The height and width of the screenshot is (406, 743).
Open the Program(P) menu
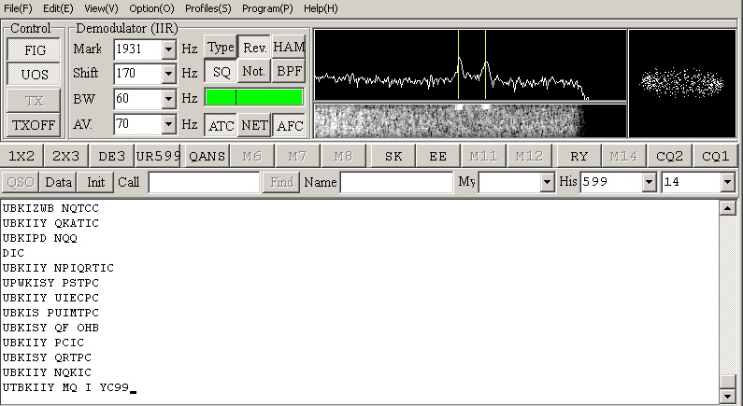coord(267,8)
